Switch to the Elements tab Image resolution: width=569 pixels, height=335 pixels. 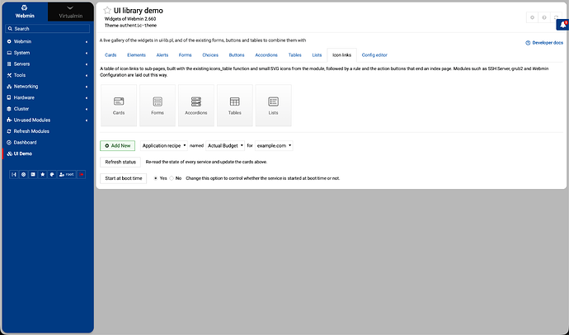136,55
